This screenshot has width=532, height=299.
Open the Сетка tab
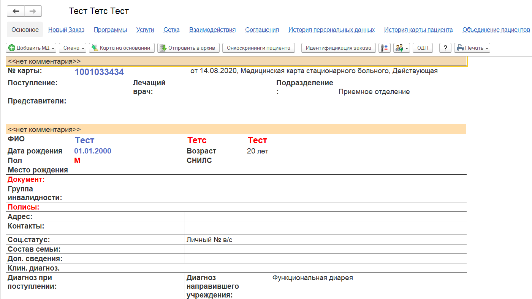[x=171, y=30]
